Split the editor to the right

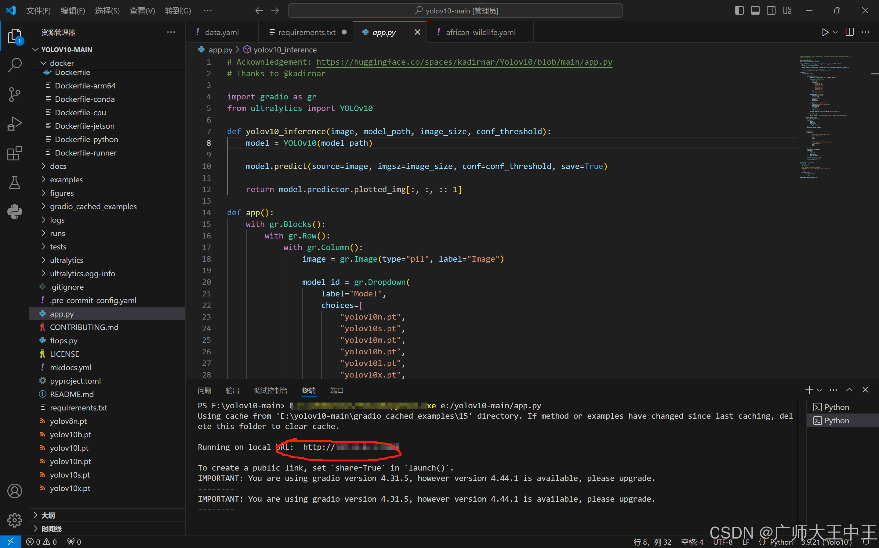849,32
